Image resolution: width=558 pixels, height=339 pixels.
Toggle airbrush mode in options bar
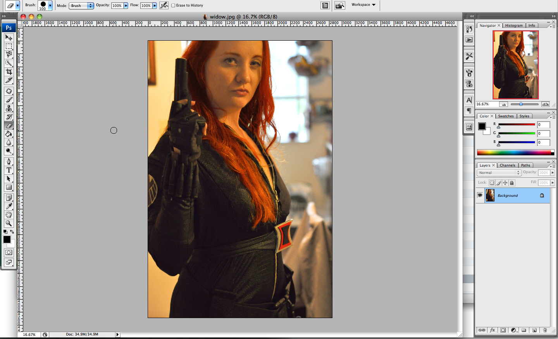point(164,5)
